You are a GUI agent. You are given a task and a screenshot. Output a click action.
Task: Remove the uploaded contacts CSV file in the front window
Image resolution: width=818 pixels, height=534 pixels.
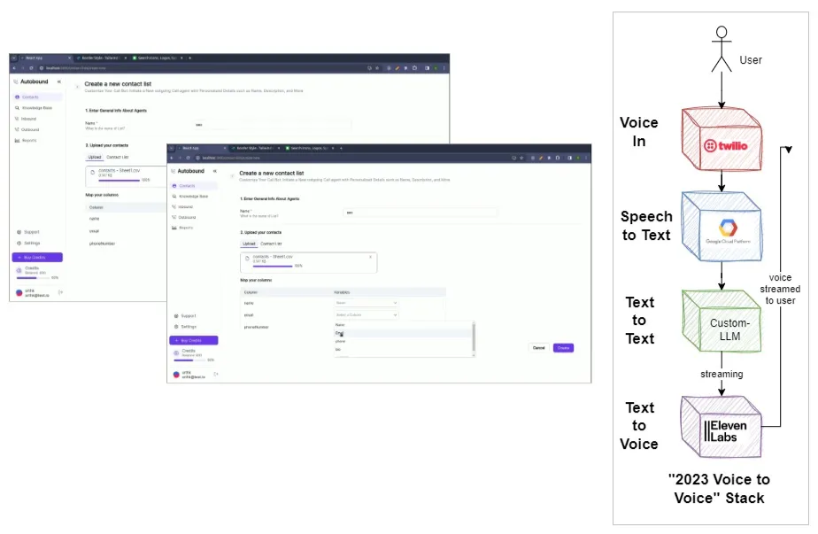click(370, 257)
